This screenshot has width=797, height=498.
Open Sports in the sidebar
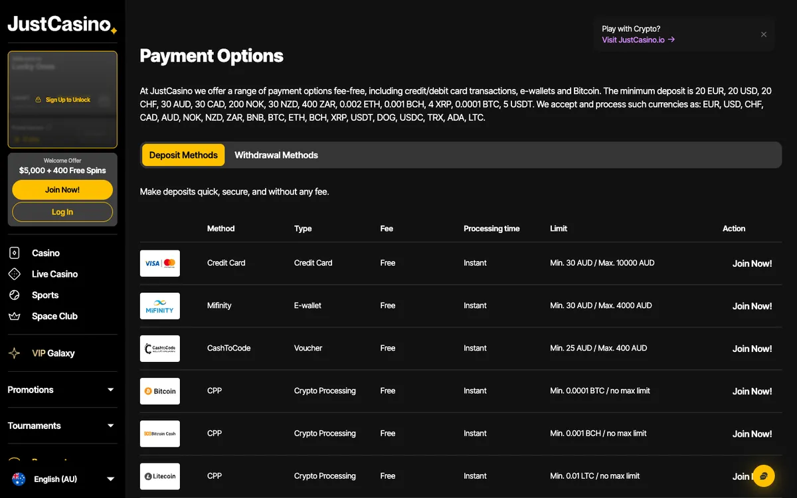45,295
